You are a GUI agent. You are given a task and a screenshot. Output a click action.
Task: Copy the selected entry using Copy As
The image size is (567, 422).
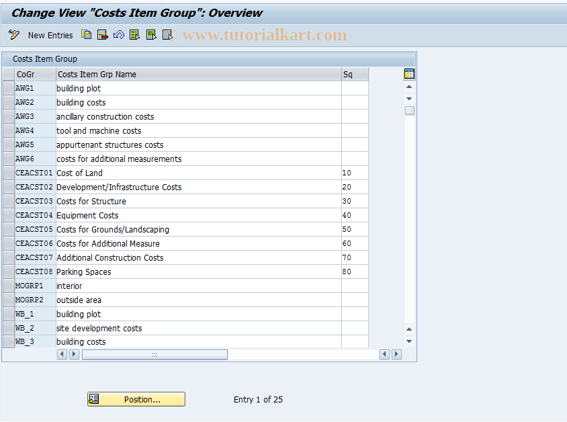click(86, 34)
